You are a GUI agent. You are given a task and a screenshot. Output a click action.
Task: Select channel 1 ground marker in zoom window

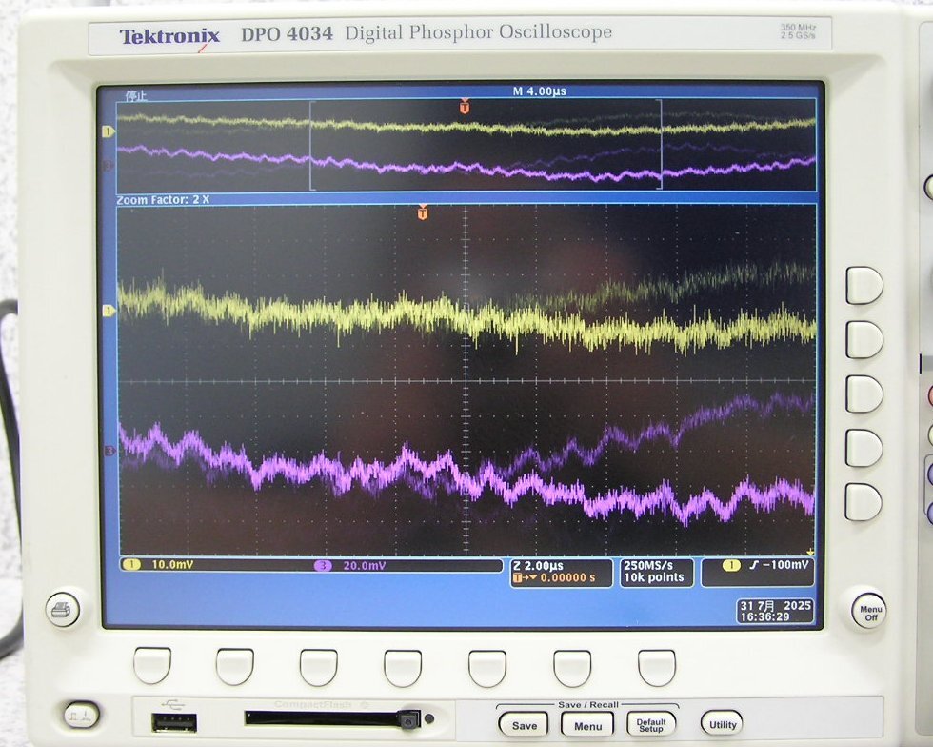(x=109, y=311)
